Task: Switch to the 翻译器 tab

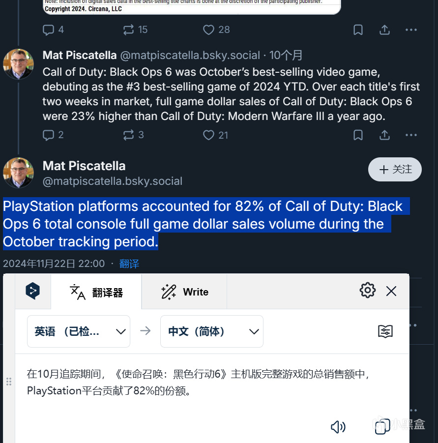Action: 96,292
